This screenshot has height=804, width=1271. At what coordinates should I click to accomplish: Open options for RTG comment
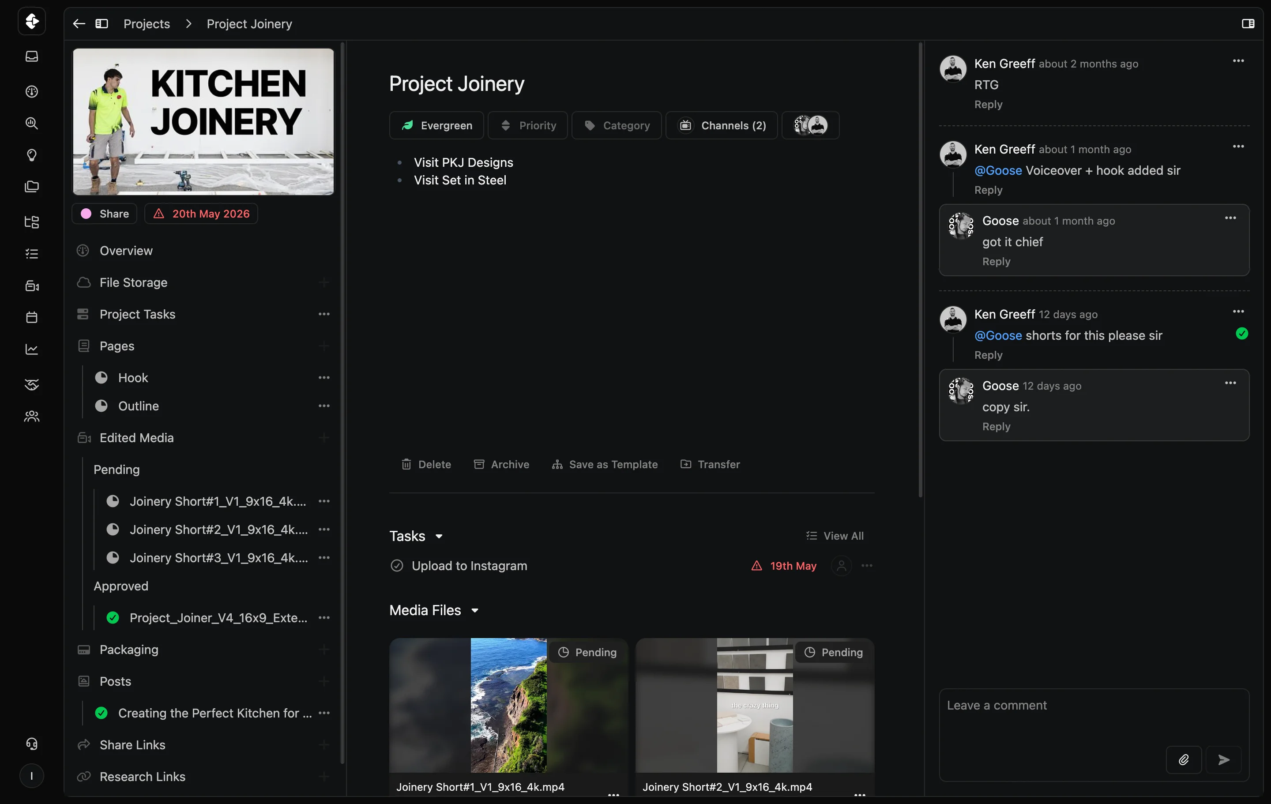click(1238, 61)
